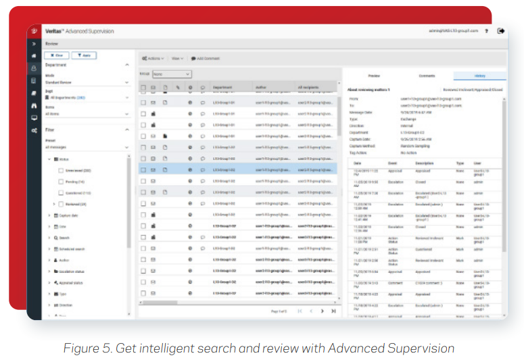
Task: Open the gears configuration icon in sidebar
Action: tap(34, 130)
